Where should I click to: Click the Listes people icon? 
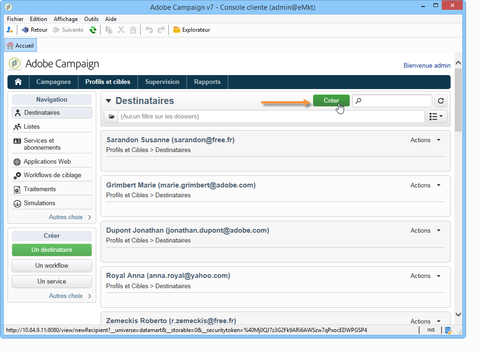(17, 127)
